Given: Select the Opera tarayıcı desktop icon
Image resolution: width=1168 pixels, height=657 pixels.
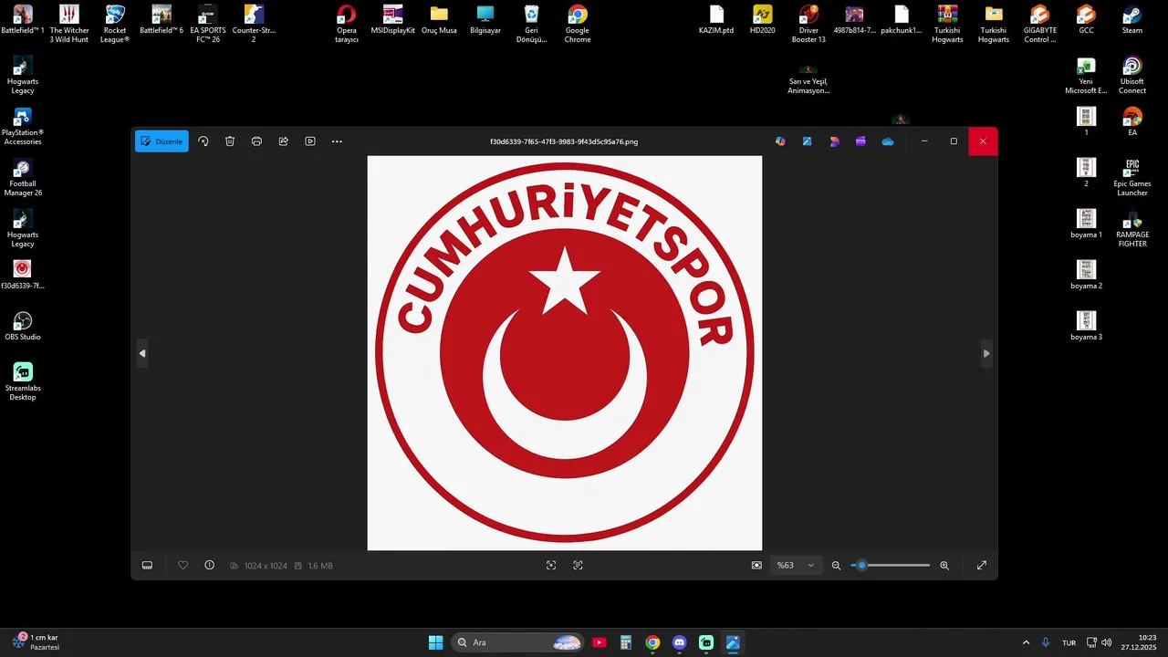Looking at the screenshot, I should (347, 24).
